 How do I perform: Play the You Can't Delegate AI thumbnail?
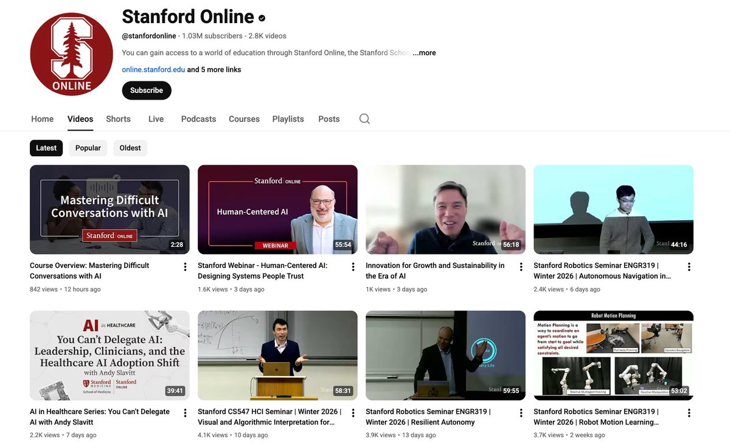109,355
